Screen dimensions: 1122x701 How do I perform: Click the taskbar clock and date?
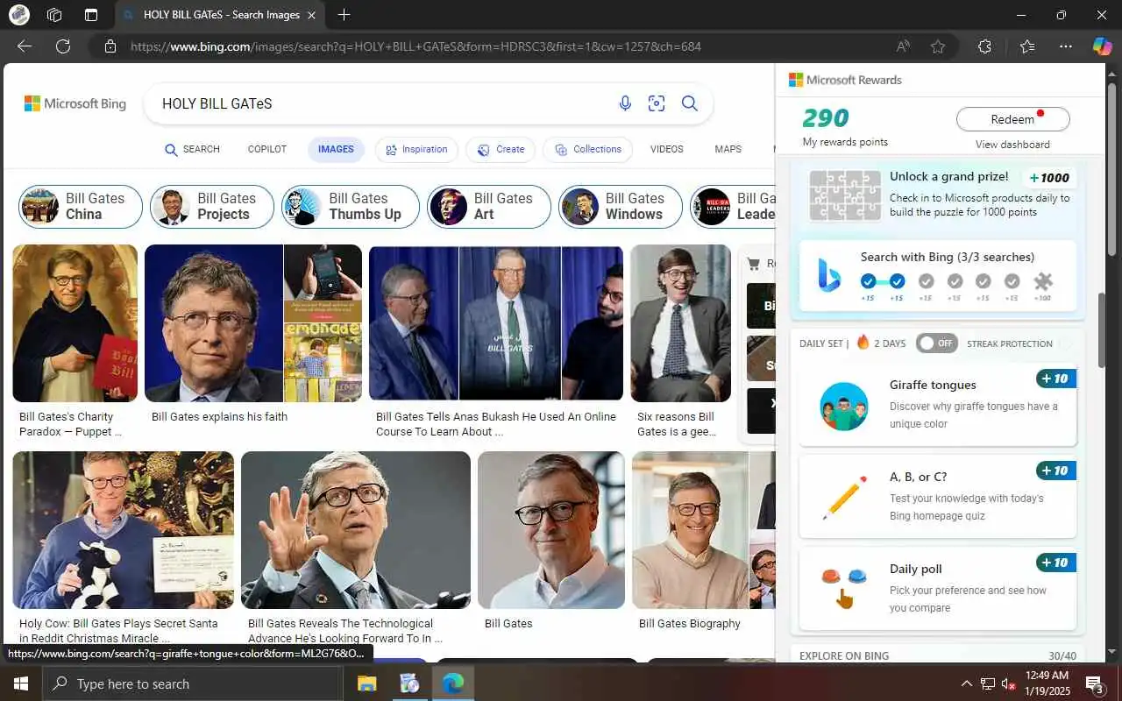[x=1047, y=683]
